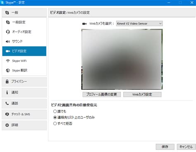Click the camera icon beside ビデオ設定
The image size is (196, 152).
[8, 51]
